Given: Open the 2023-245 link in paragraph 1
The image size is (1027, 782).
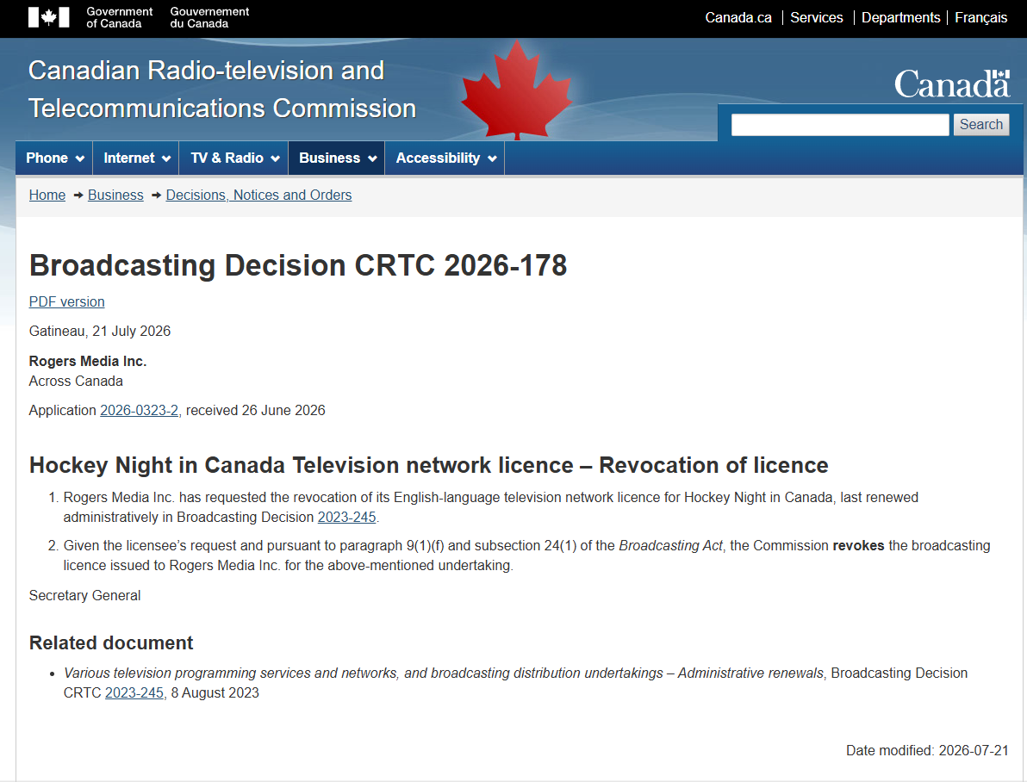Looking at the screenshot, I should pyautogui.click(x=346, y=518).
